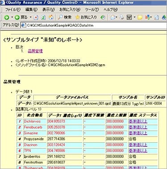The height and width of the screenshot is (169, 167).
Task: Click the 合格 status in the Propyzamide row
Action: coord(132,139)
